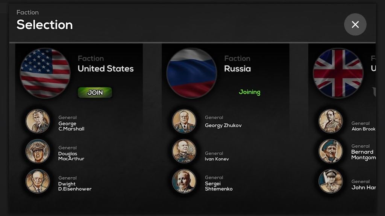
Task: Choose the United Kingdom flag emblem
Action: (x=338, y=73)
